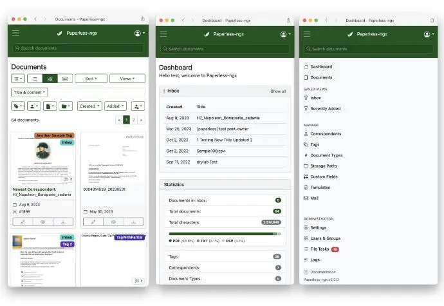Open user account menu in Documents window
The height and width of the screenshot is (306, 444).
click(x=140, y=33)
